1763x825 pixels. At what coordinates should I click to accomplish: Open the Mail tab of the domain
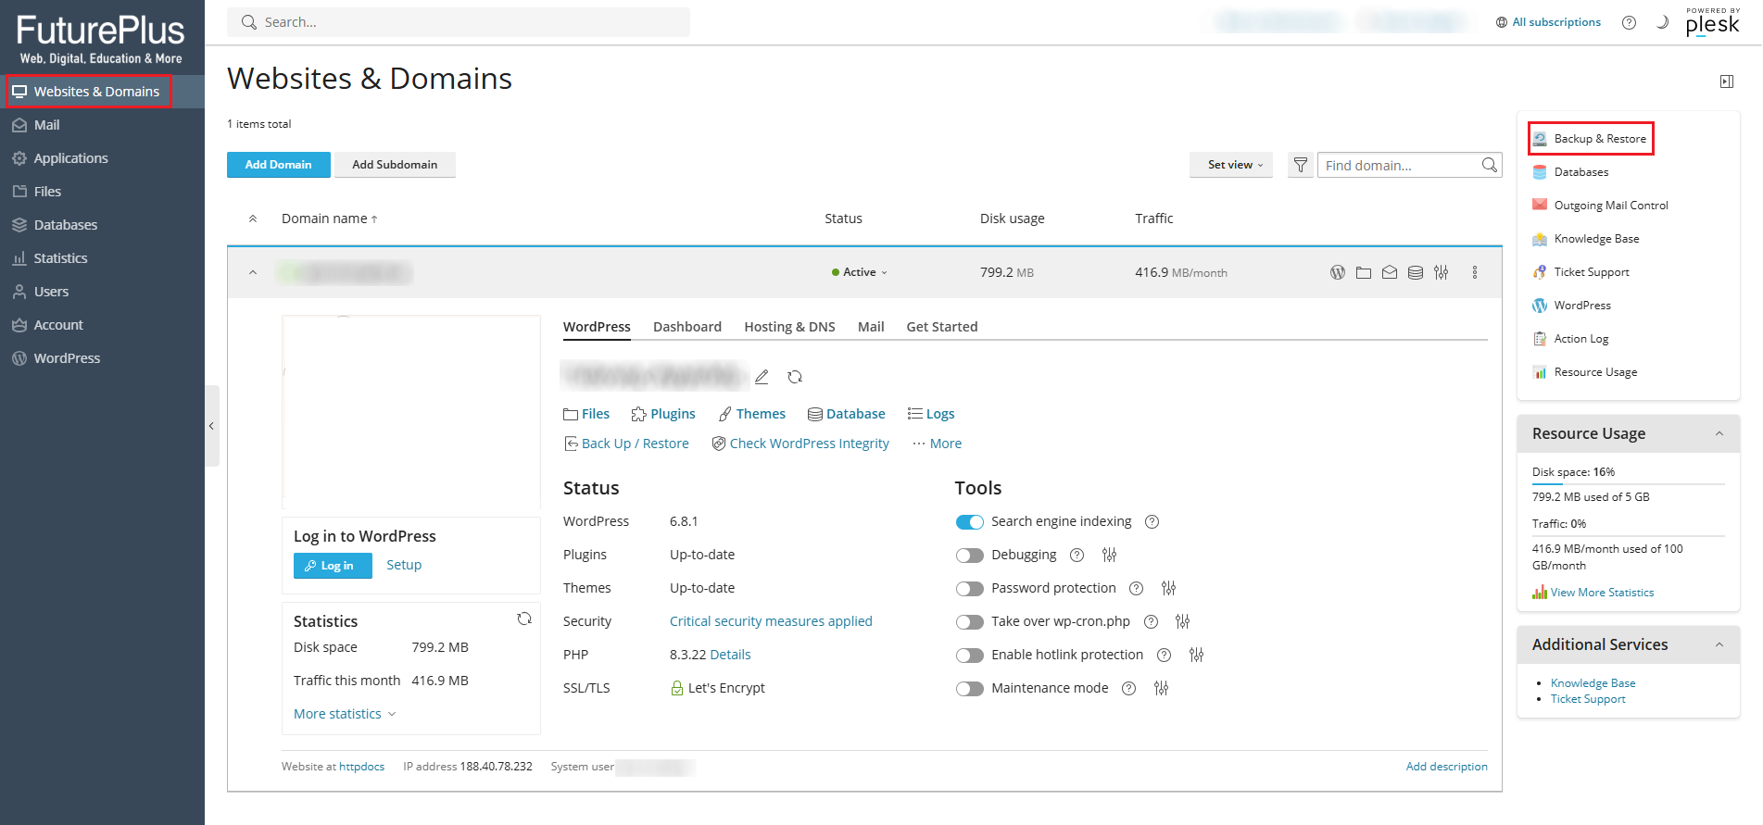point(871,327)
